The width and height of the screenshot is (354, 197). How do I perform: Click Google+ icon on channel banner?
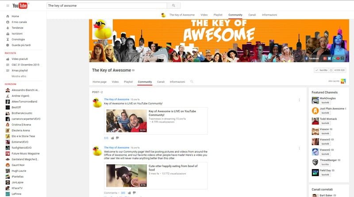325,58
